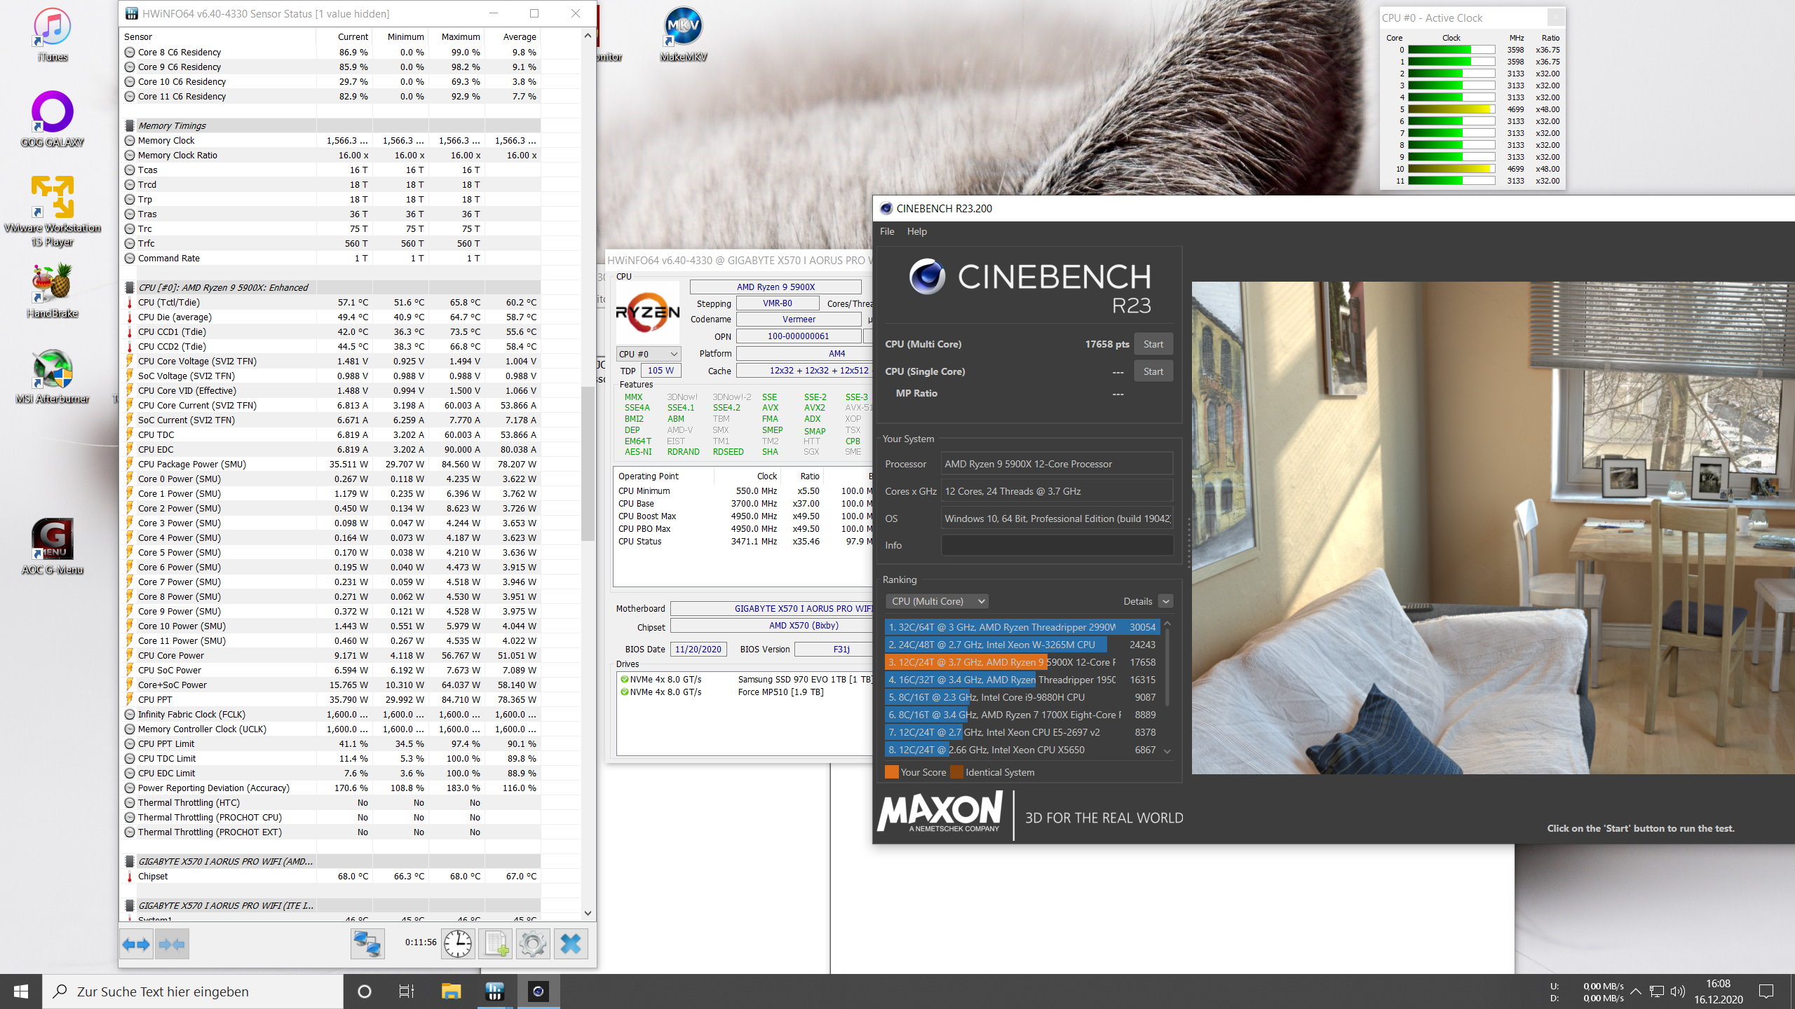Expand the CPU (Multi Core) ranking dropdown
Screen dimensions: 1795x1009
coord(937,601)
